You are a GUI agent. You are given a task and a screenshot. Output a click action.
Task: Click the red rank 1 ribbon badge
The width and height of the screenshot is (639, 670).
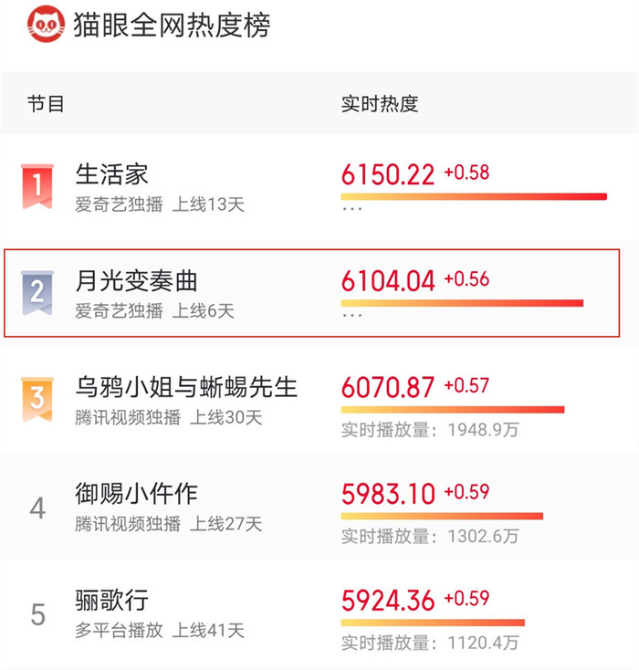(x=37, y=186)
